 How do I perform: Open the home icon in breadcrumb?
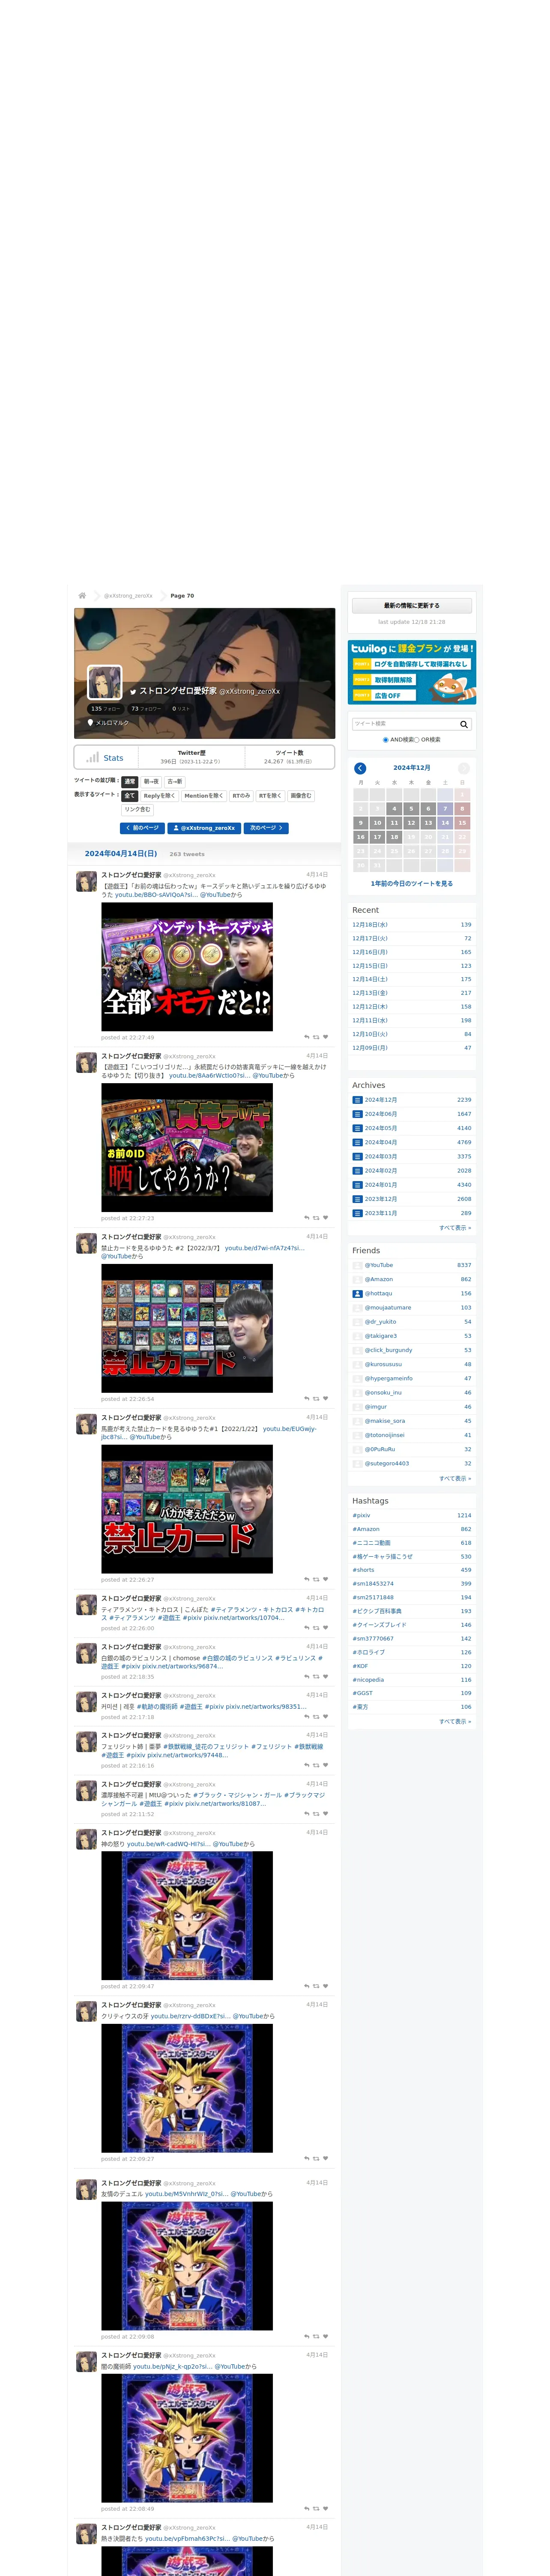(82, 595)
